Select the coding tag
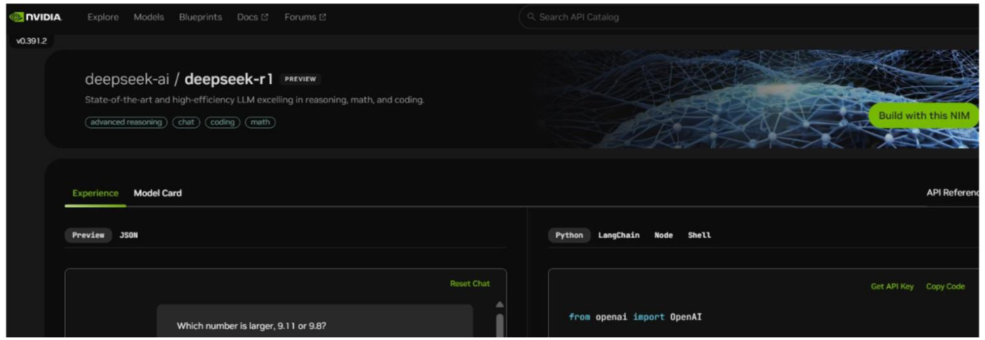The height and width of the screenshot is (340, 985). click(223, 123)
